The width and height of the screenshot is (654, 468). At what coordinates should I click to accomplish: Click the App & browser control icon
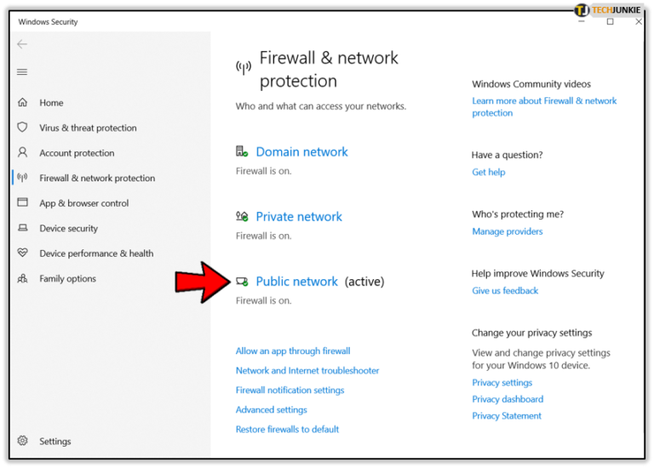23,203
